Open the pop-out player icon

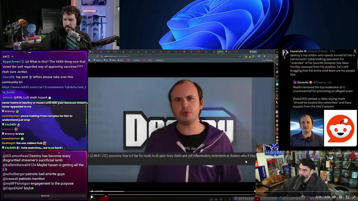point(347,197)
